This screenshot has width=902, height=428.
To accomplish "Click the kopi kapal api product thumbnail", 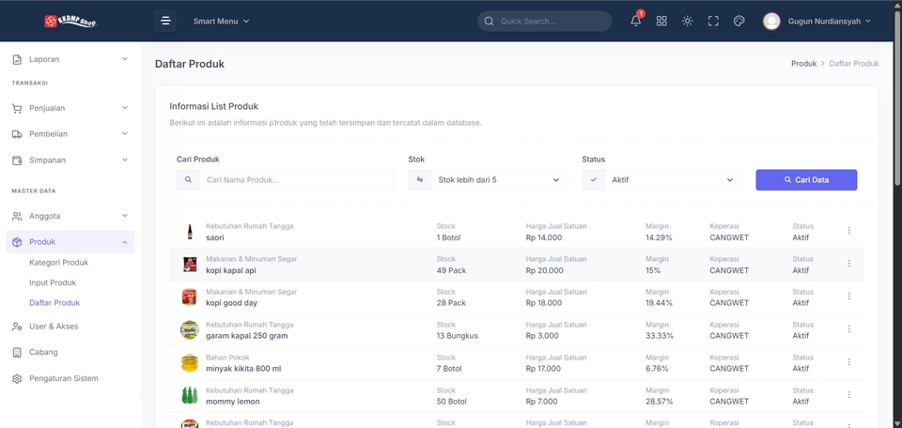I will [x=189, y=265].
